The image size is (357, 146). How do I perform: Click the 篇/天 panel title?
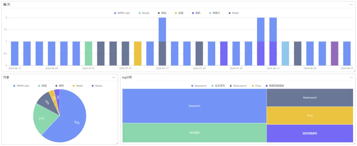[x=7, y=5]
